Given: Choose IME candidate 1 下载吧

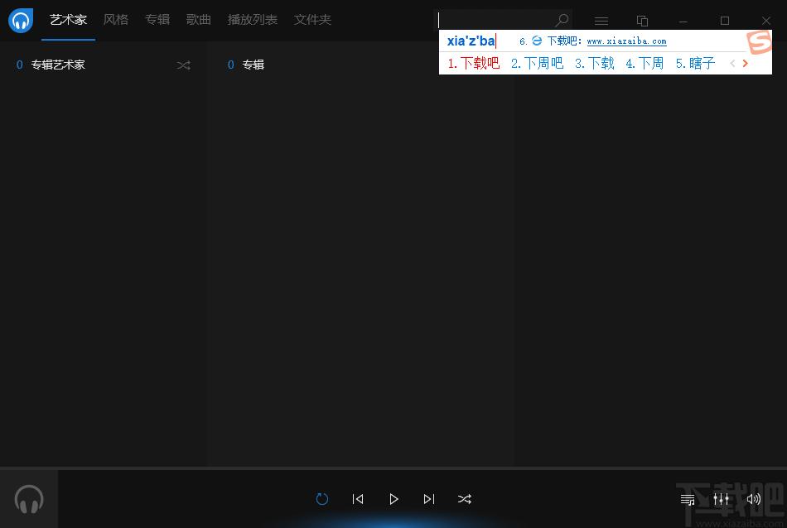Looking at the screenshot, I should click(474, 63).
